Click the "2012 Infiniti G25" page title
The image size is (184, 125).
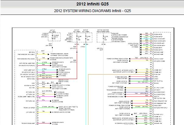coord(93,4)
